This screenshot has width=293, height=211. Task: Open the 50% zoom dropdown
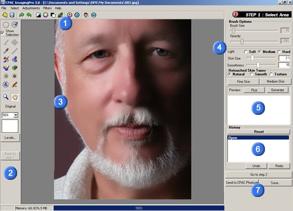point(16,115)
